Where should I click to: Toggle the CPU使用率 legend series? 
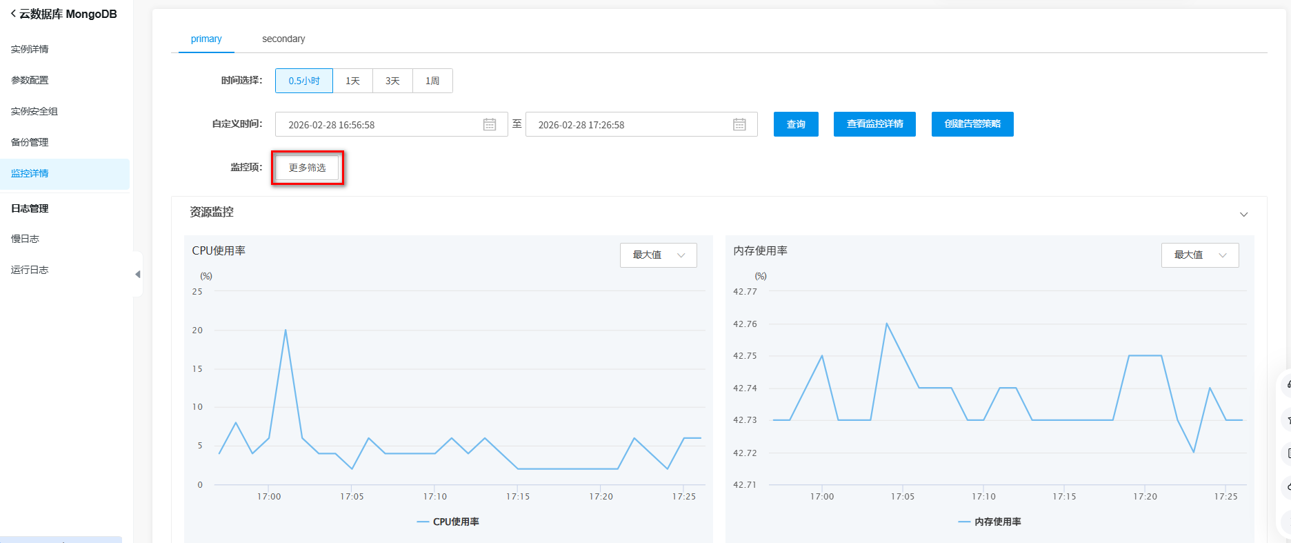(448, 522)
